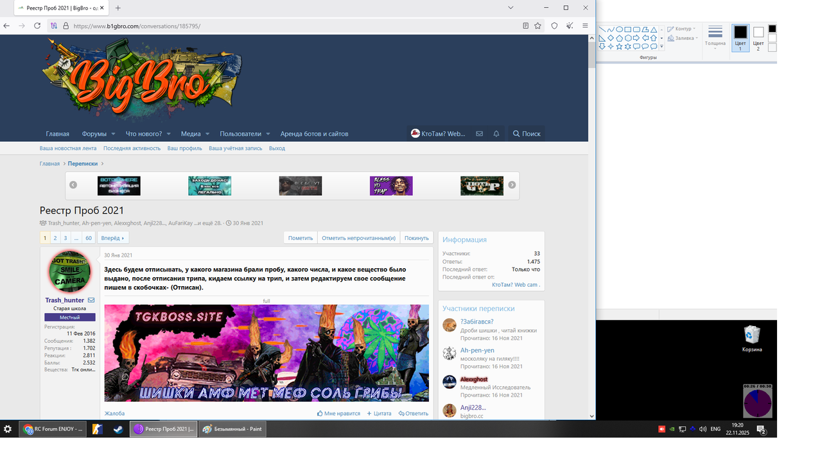Image resolution: width=822 pixels, height=462 pixels.
Task: Open the Главная navigation item
Action: coord(57,133)
